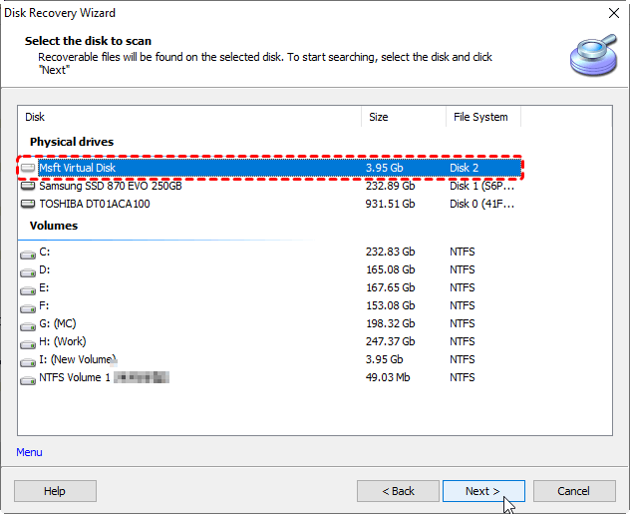Click the H: (Work) volume icon
630x514 pixels.
[x=28, y=342]
